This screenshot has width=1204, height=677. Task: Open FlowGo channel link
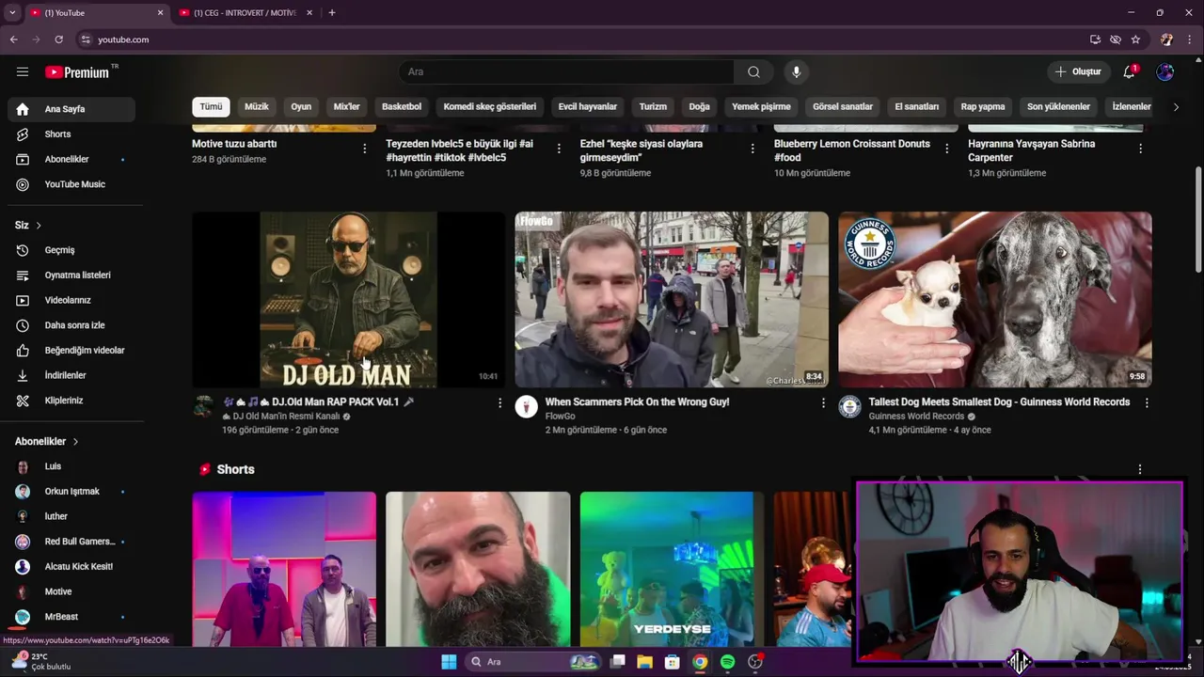click(560, 417)
